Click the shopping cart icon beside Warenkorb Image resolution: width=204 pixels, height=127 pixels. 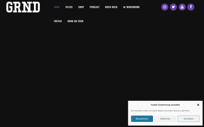click(x=124, y=7)
